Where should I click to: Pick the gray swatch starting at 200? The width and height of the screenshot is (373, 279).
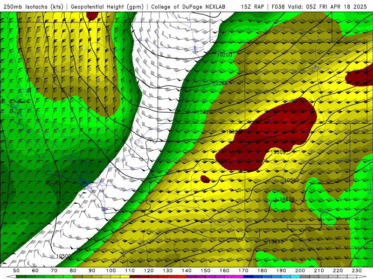pos(305,277)
